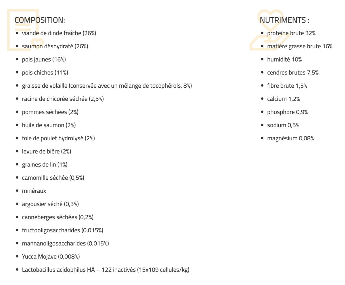Select the viande de dinde fraîche entry
The image size is (345, 285).
pos(59,33)
